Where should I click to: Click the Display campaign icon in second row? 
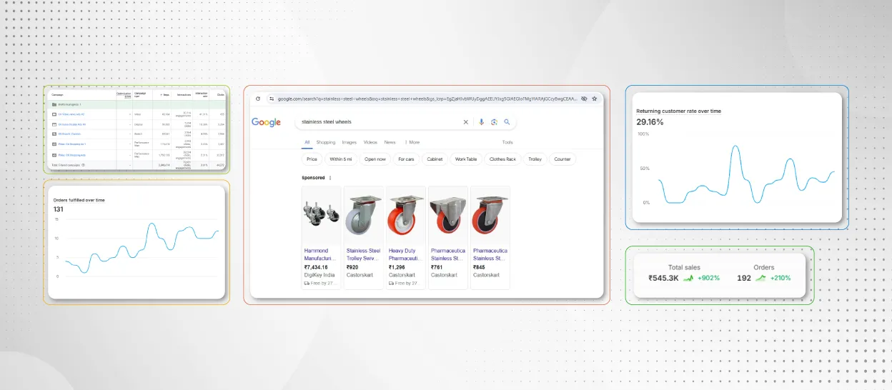[54, 124]
